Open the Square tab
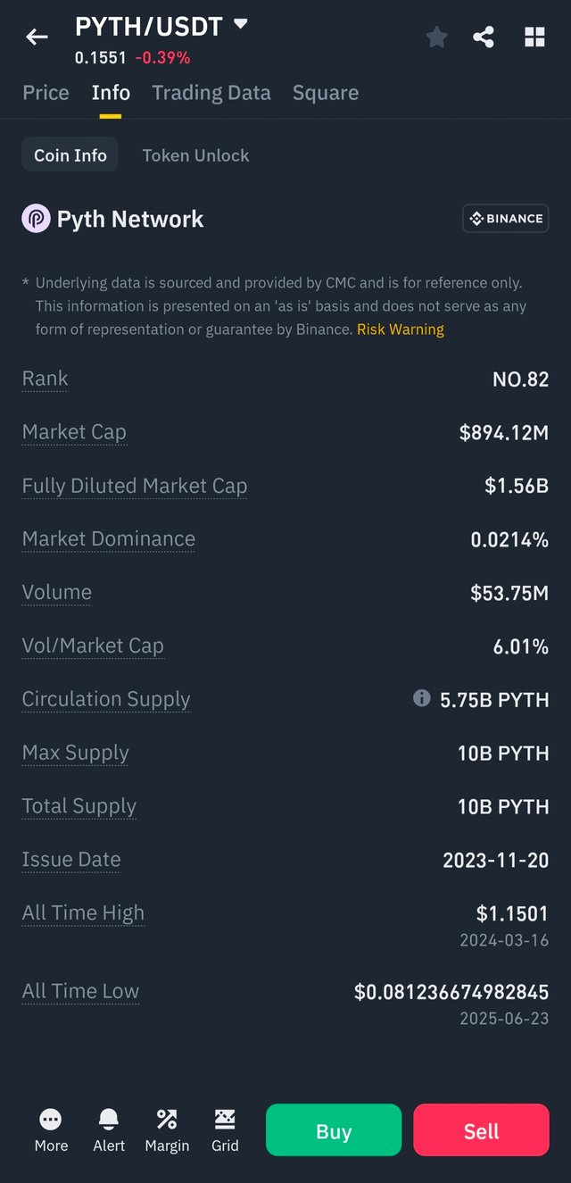The image size is (571, 1183). click(x=326, y=93)
